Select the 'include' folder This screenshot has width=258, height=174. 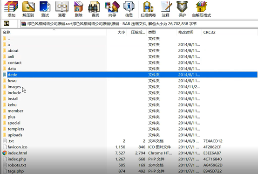[14, 93]
